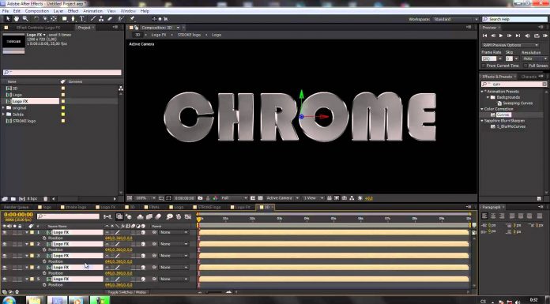Jump to first frame in Preview panel

[x=484, y=36]
